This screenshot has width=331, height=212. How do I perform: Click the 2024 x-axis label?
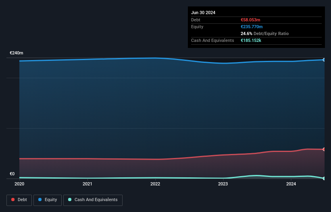[291, 184]
